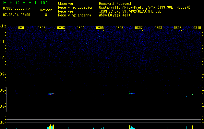Click the yellow power peak near 0806
The image size is (204, 129).
130,127
